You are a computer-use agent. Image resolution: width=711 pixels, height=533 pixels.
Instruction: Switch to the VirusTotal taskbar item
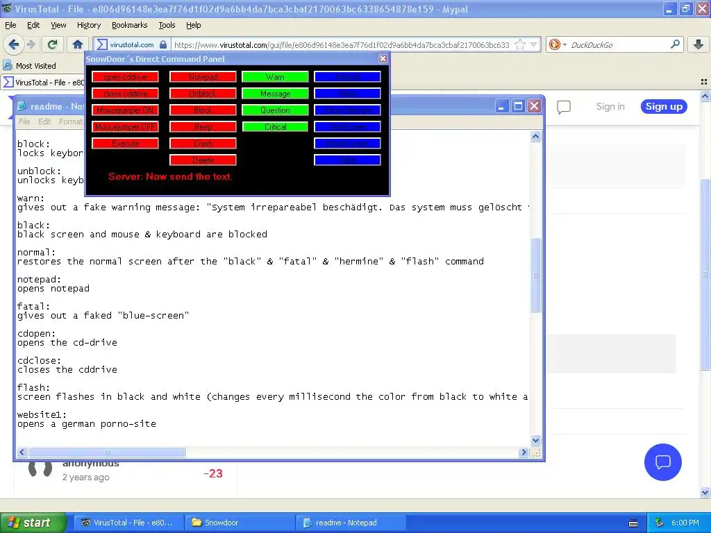point(129,523)
